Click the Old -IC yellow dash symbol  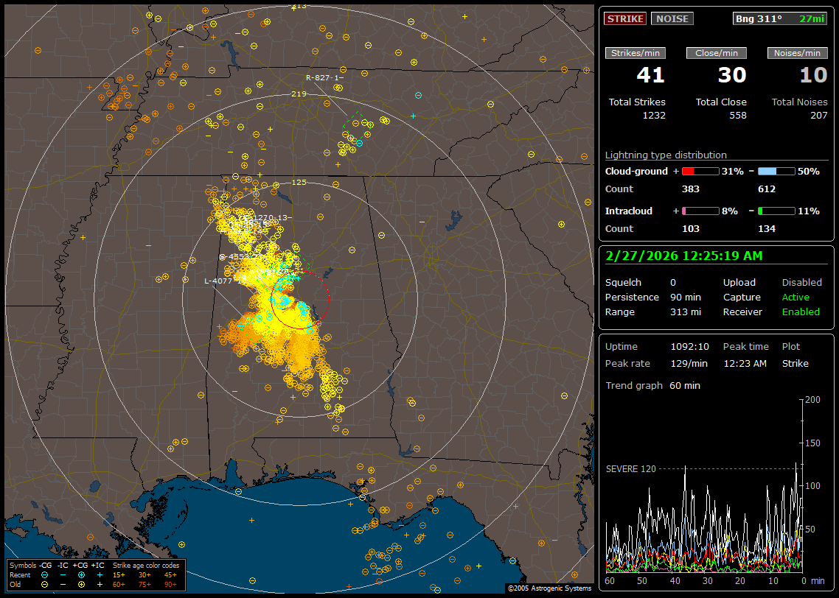click(63, 584)
